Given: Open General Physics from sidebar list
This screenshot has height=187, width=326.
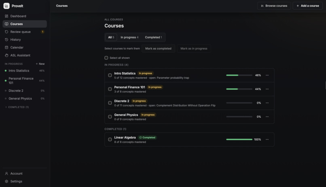Looking at the screenshot, I should point(25,99).
